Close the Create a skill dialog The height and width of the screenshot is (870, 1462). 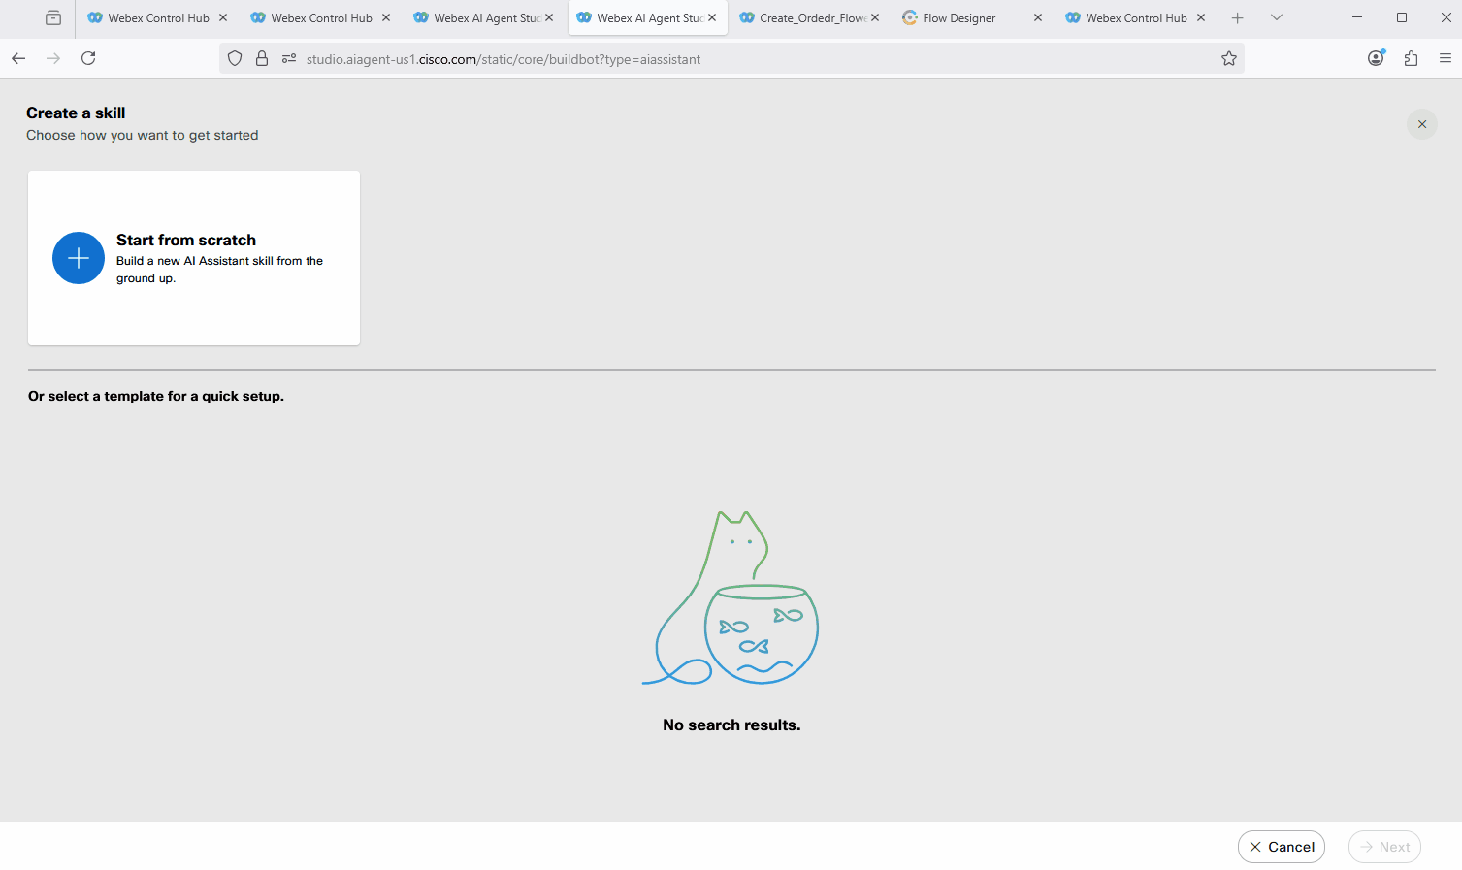tap(1421, 124)
